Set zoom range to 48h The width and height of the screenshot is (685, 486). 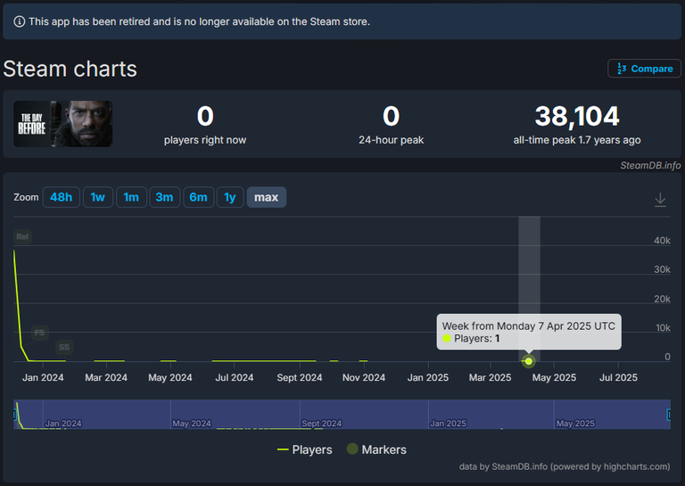coord(62,197)
